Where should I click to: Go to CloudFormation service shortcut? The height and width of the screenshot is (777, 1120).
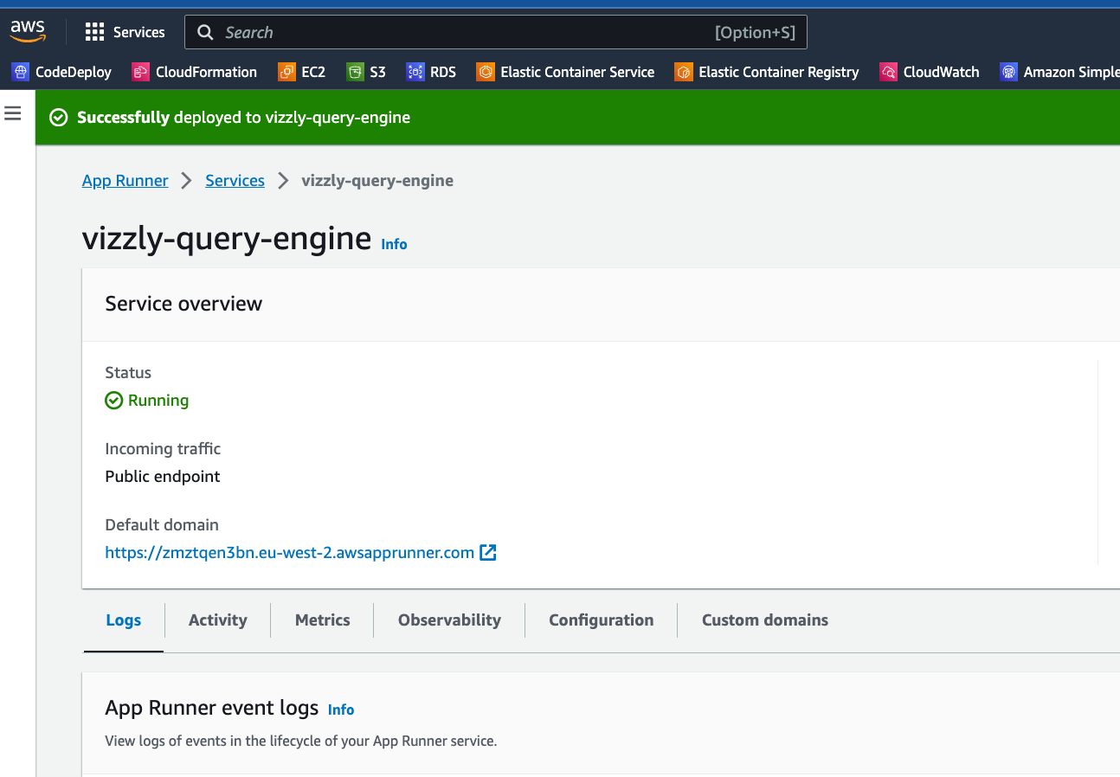[x=206, y=72]
